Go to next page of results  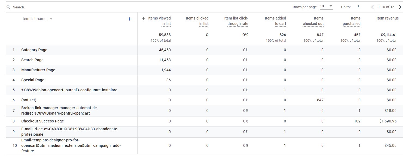point(400,7)
